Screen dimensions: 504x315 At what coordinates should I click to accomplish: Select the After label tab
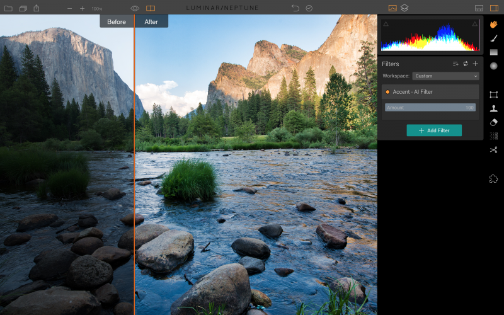tap(151, 22)
